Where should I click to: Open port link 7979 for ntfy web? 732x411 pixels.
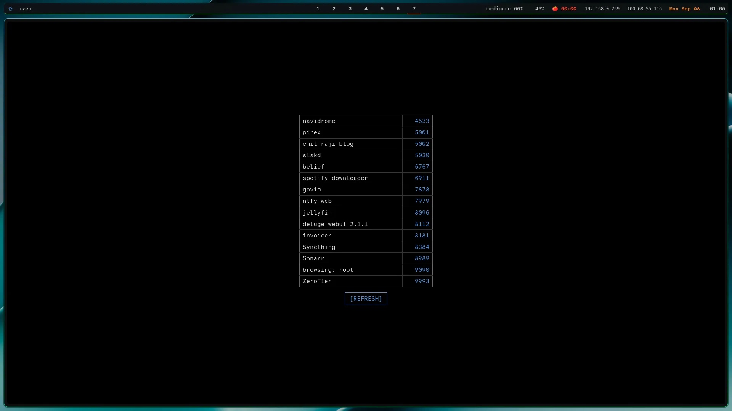coord(422,201)
